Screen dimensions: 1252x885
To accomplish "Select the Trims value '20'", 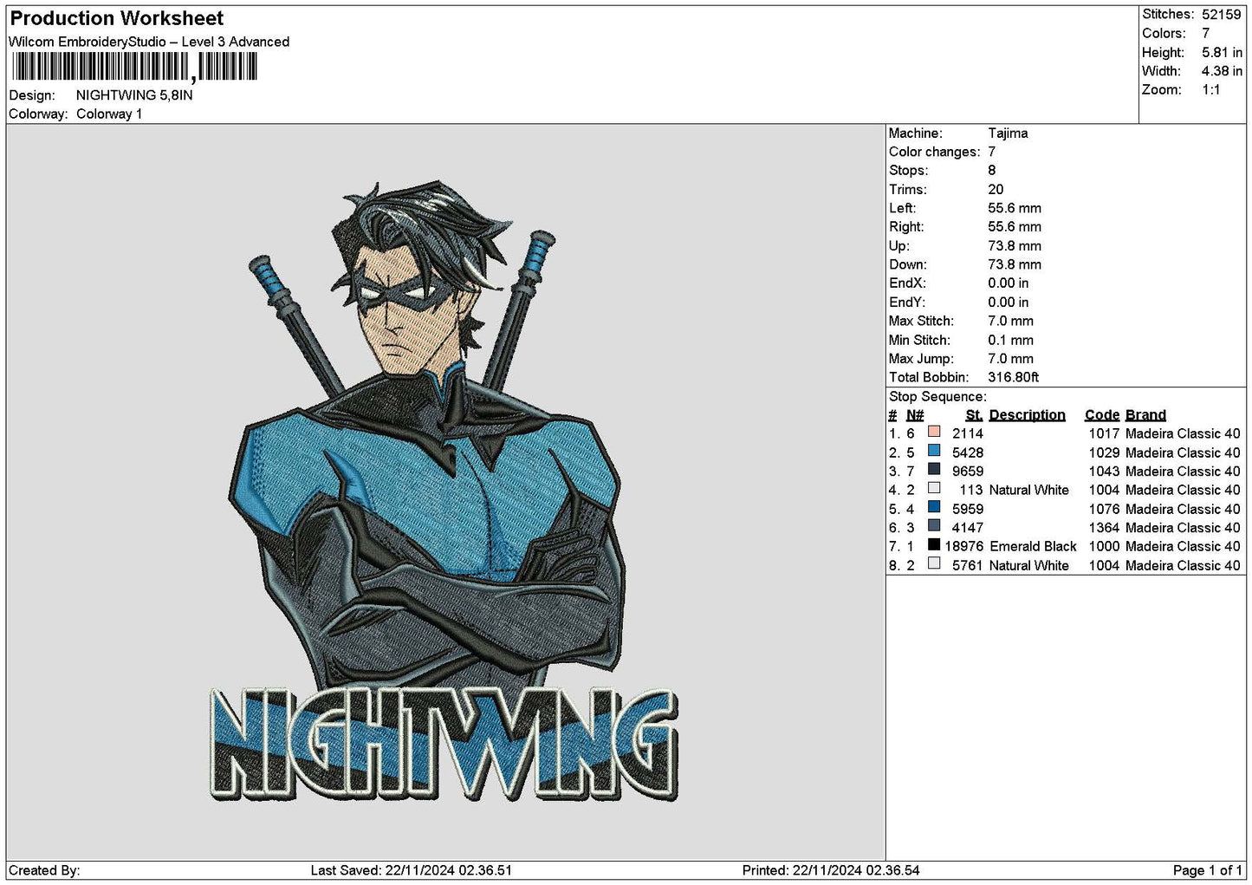I will [x=996, y=190].
